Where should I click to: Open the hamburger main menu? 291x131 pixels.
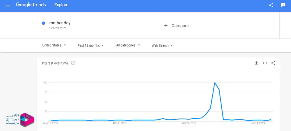coord(8,5)
